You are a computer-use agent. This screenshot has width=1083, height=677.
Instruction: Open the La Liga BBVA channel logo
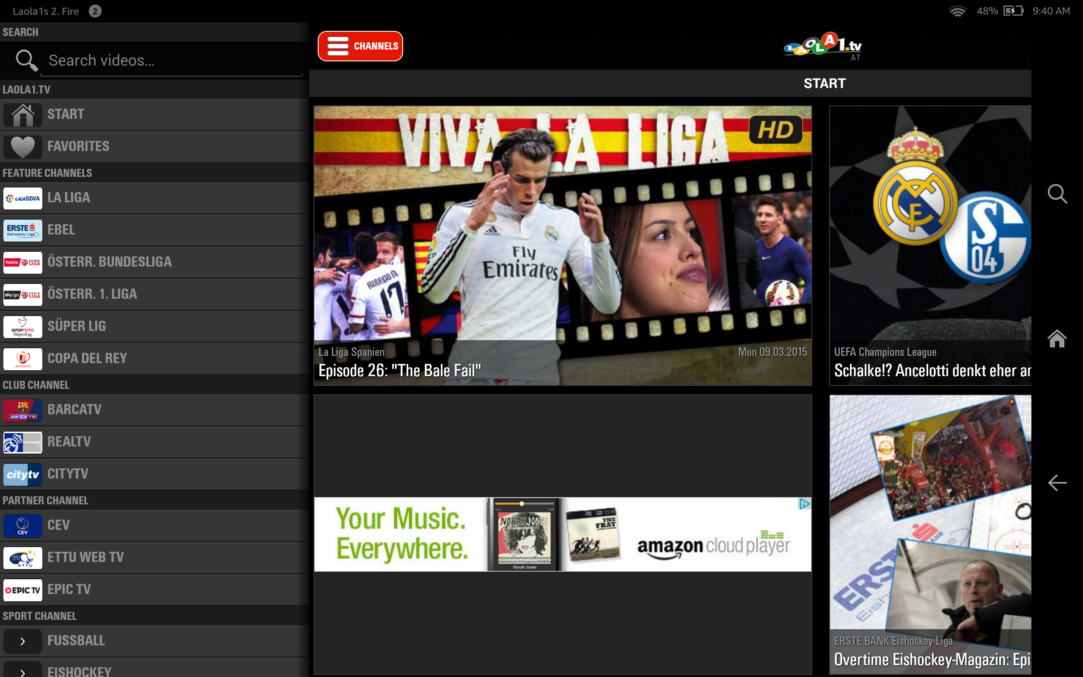point(23,198)
